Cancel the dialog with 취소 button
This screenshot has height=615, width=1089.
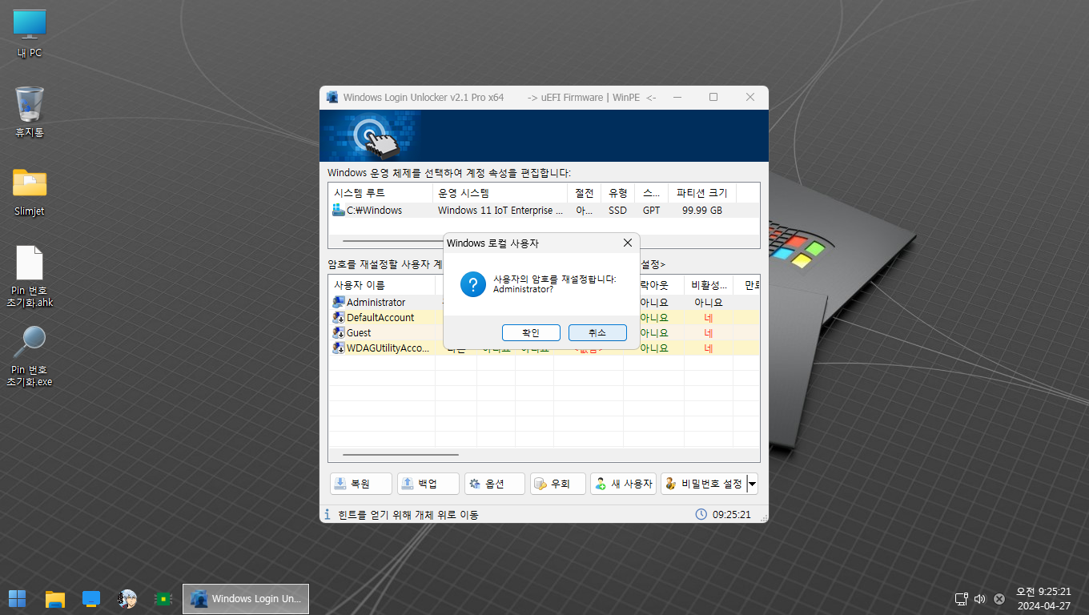pyautogui.click(x=597, y=332)
